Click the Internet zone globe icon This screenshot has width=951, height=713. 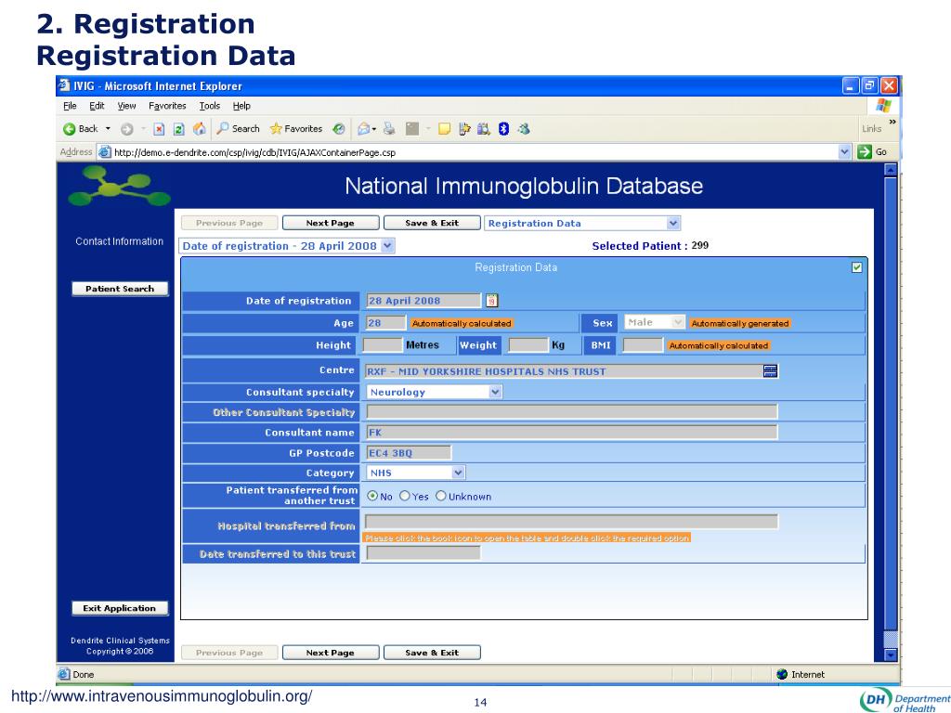(x=782, y=674)
